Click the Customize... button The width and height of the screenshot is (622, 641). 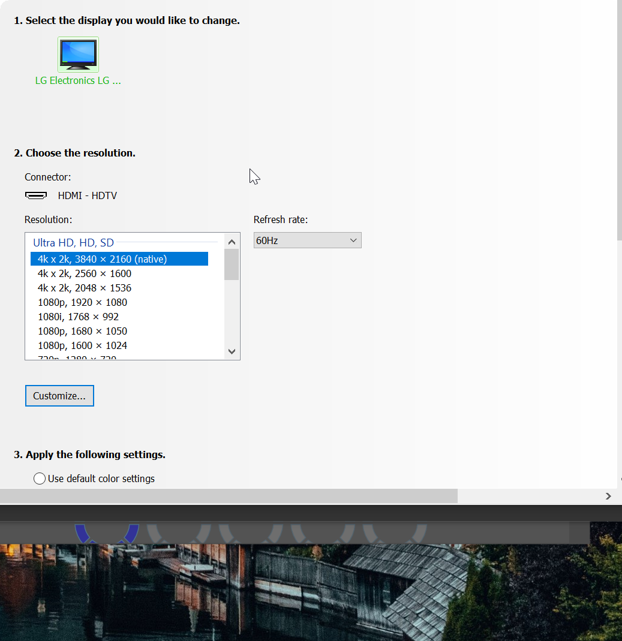coord(59,396)
